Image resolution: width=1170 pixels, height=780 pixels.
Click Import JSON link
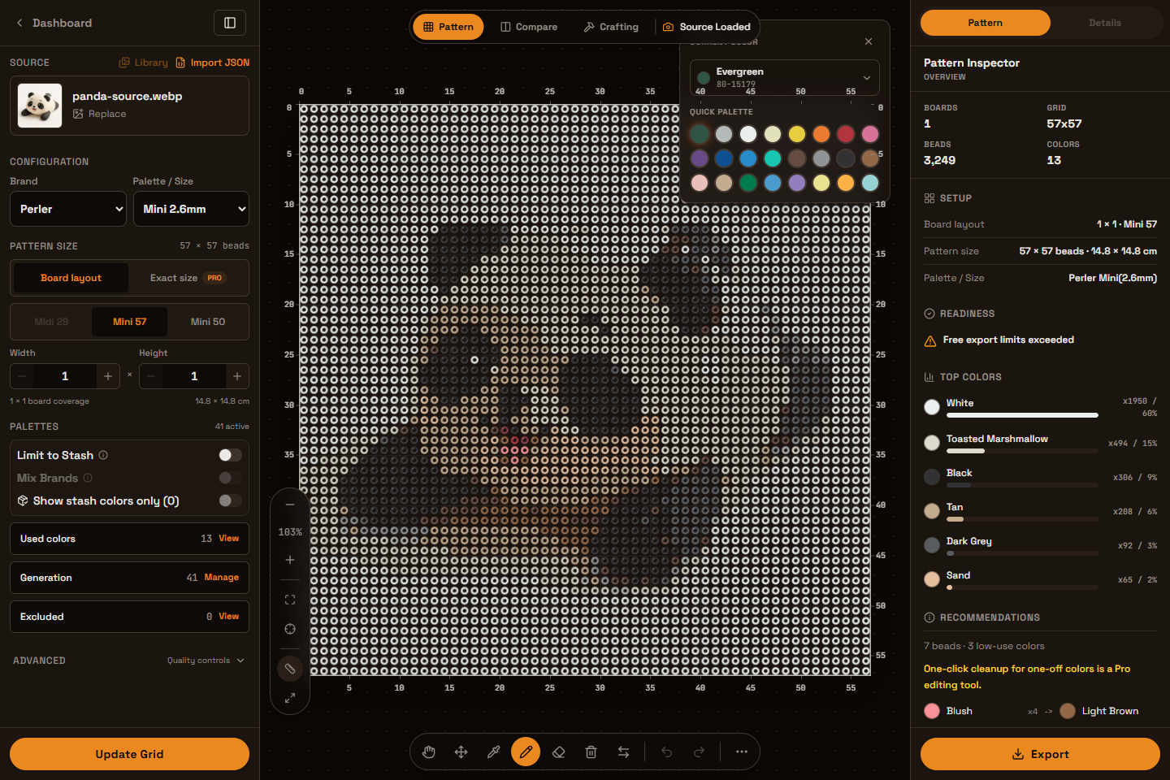(x=213, y=63)
